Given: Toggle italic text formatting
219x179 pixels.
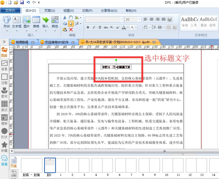Looking at the screenshot, I should point(94,27).
